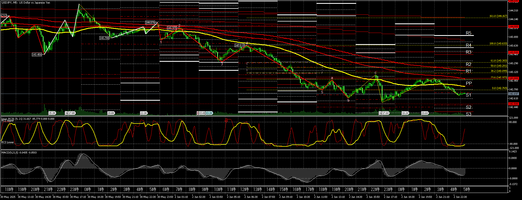
Task: Click the 15:30 session time marker
Action: (x=52, y=113)
